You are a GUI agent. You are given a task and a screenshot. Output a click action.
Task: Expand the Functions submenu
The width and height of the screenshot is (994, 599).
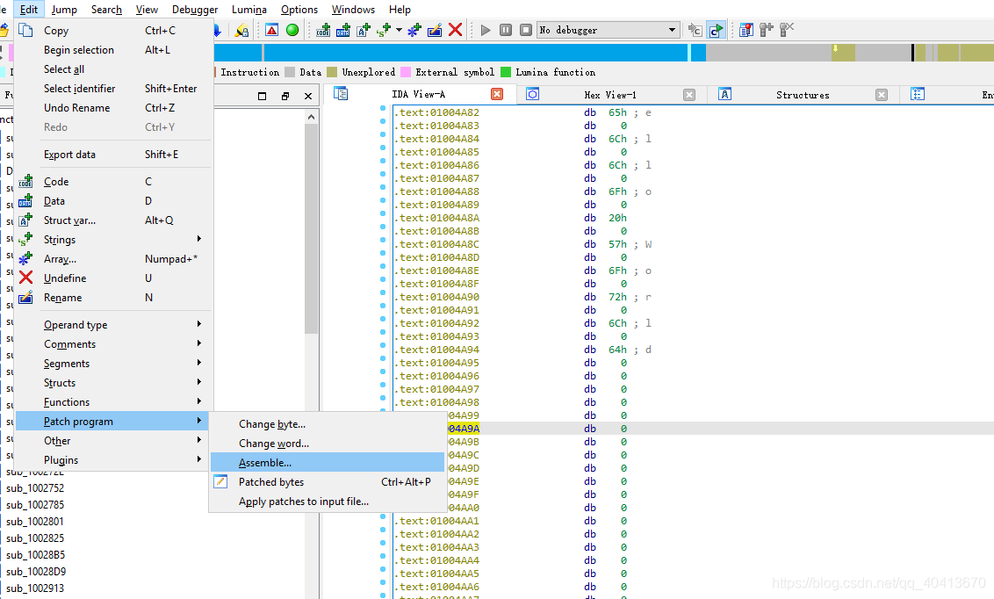[113, 402]
